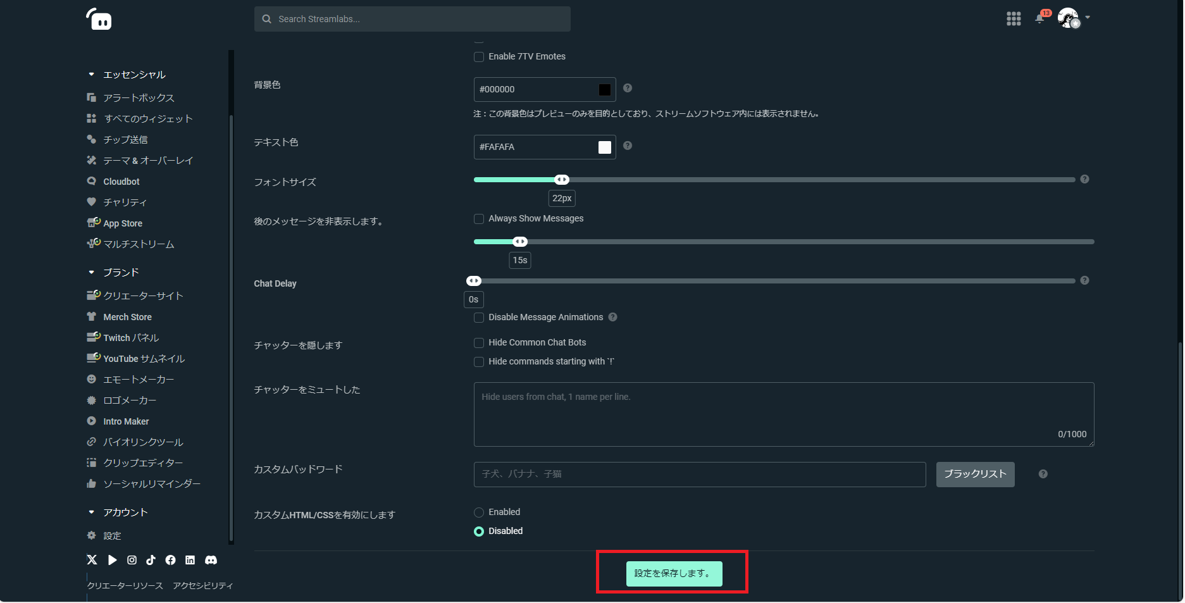Click help icon next to Disable Message Animations
The width and height of the screenshot is (1185, 603).
pyautogui.click(x=612, y=317)
